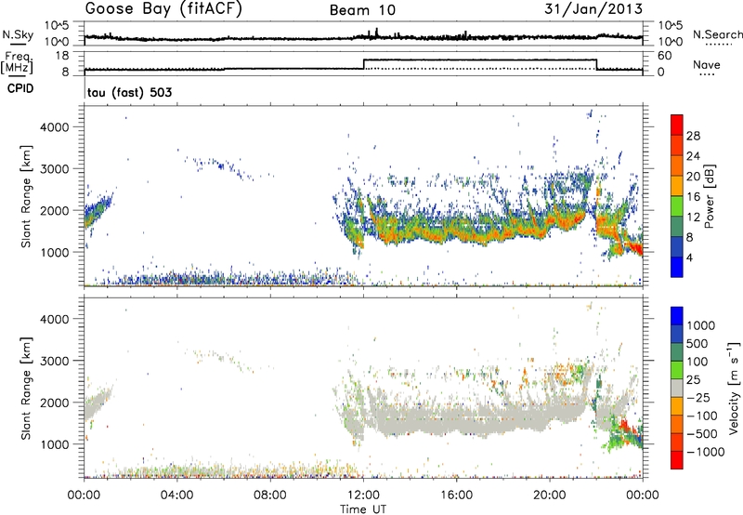Click the "00:00" label ending the time axis
743x515 pixels.
tap(643, 495)
